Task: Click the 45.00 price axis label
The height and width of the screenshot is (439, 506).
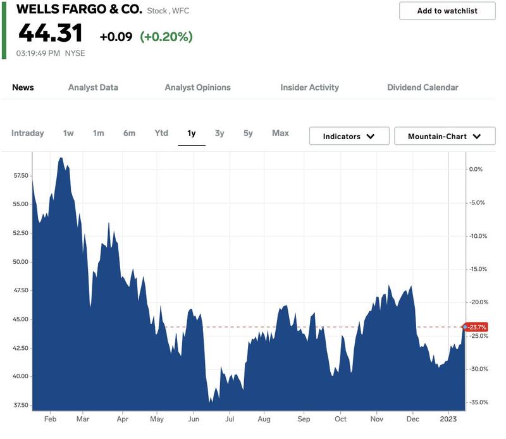Action: pos(21,319)
